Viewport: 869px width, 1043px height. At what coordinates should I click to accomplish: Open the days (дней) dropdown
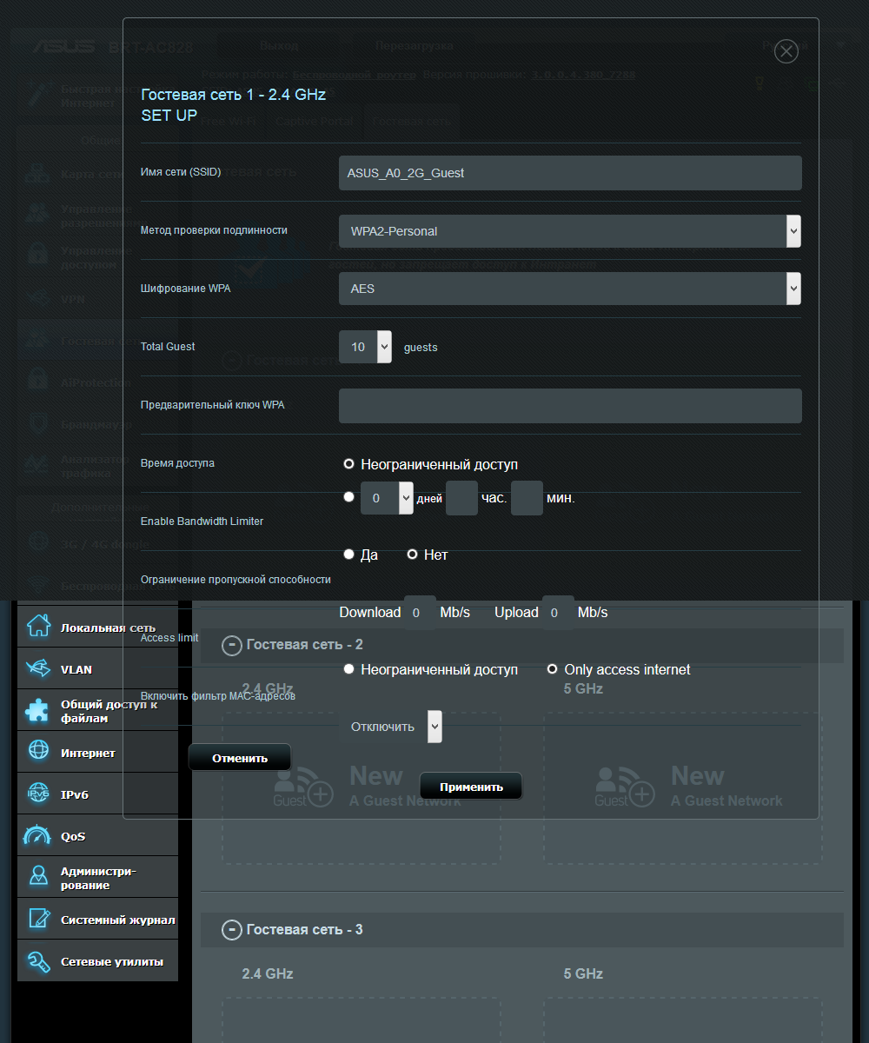(387, 498)
